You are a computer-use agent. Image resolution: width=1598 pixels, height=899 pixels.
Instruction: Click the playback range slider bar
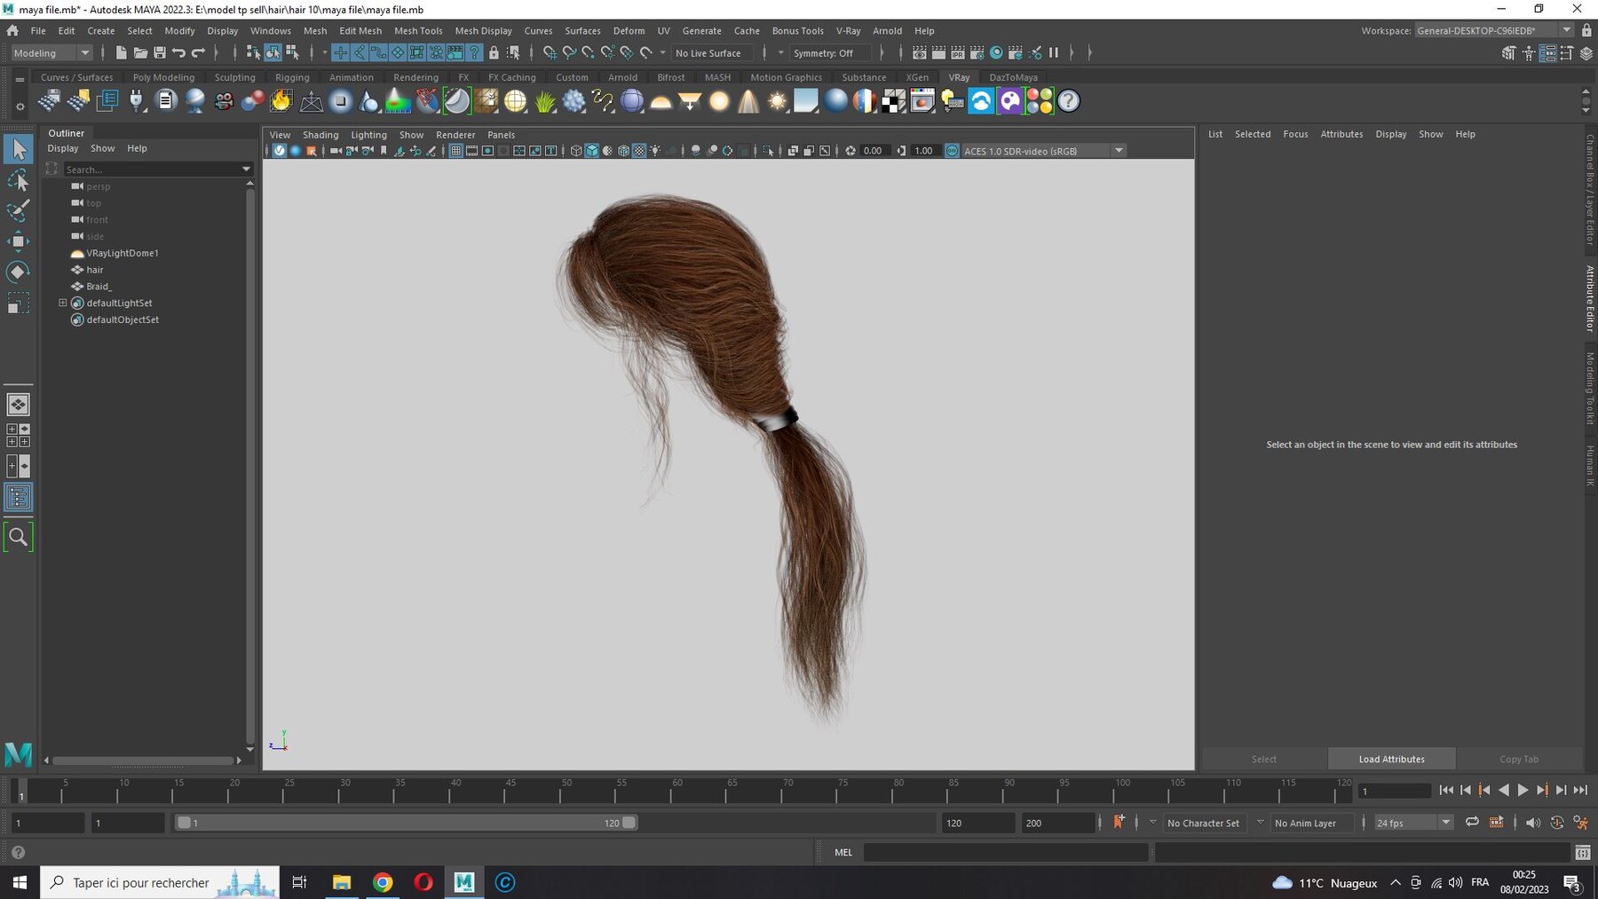[x=406, y=823]
